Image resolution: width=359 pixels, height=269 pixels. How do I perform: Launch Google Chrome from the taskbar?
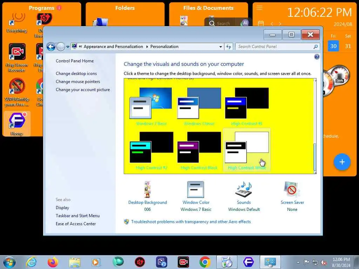pos(205,262)
